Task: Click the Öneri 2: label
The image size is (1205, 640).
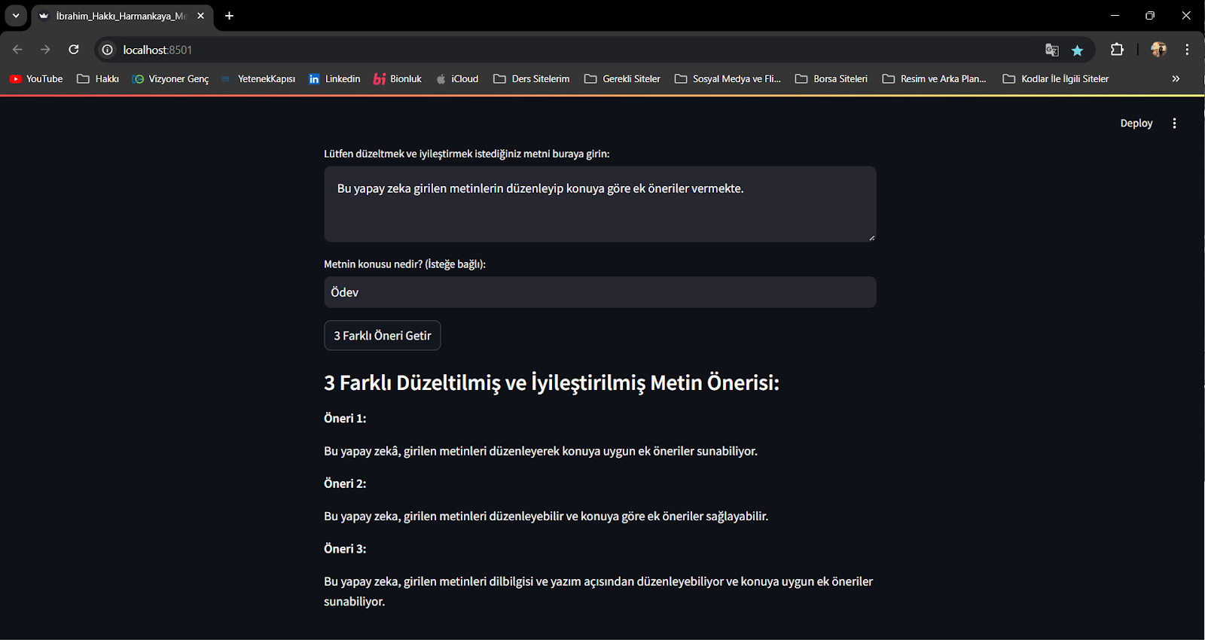Action: (345, 484)
